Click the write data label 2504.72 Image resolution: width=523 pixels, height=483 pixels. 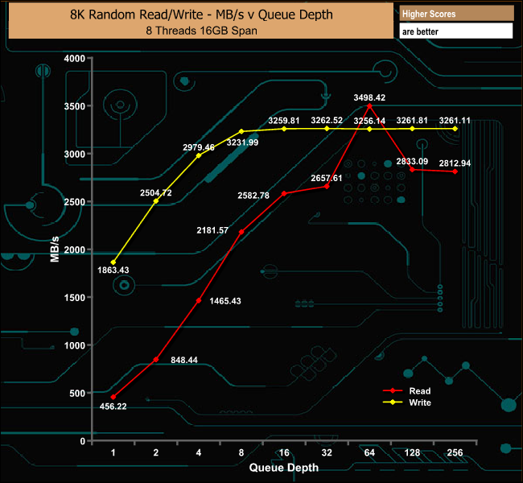(x=156, y=192)
